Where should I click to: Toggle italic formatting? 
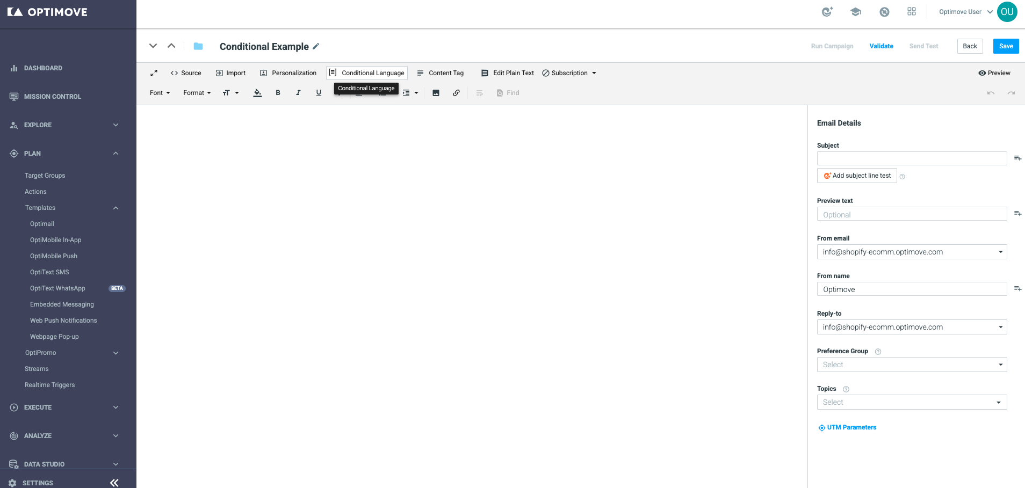[298, 93]
